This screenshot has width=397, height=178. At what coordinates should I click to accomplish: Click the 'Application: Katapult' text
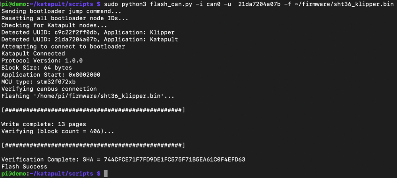coord(141,40)
